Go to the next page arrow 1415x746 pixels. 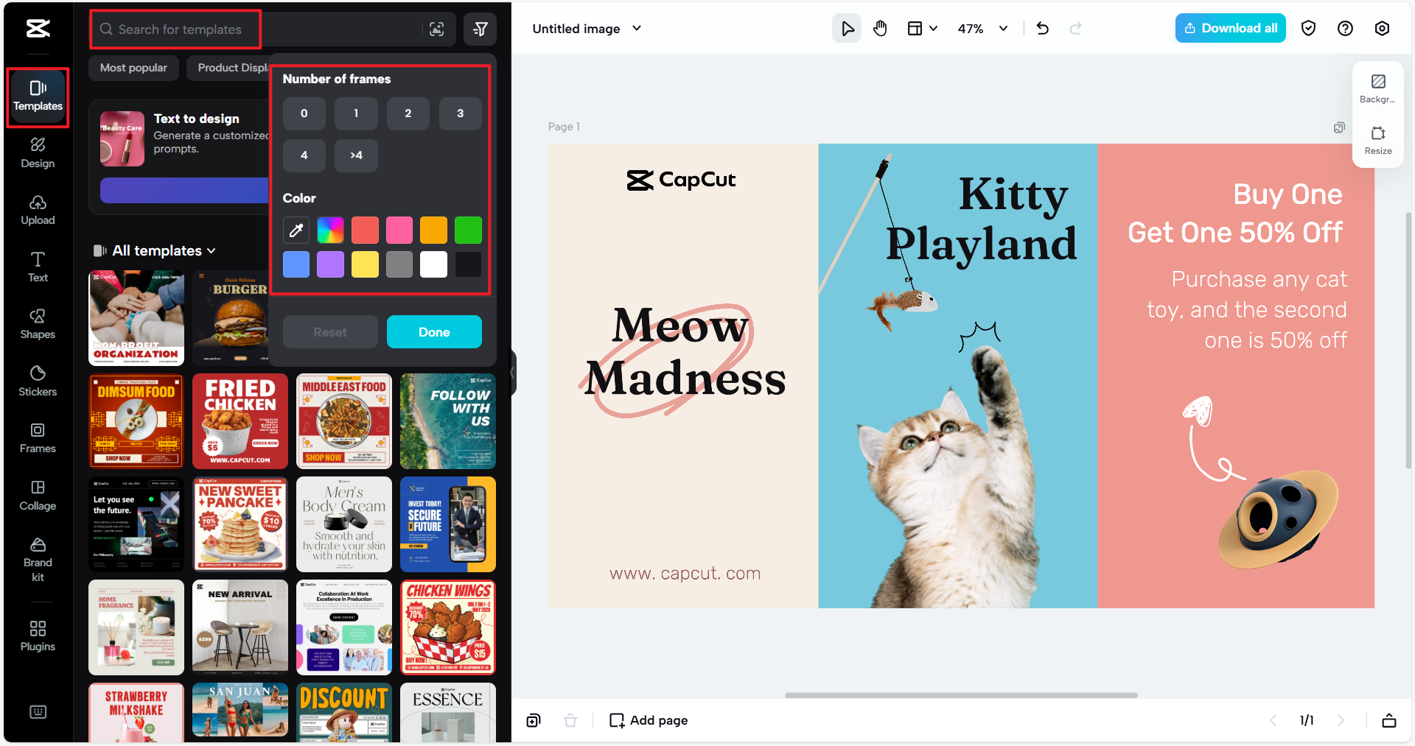click(1341, 720)
